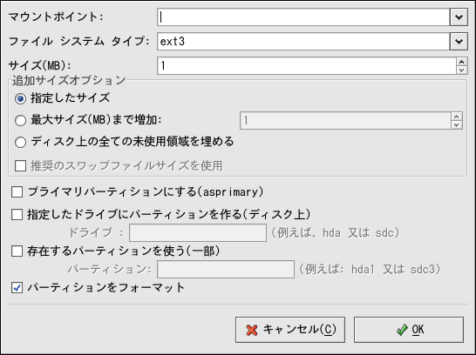Select ディスク上の全ての未使用領域を埋める radio option

[x=20, y=142]
